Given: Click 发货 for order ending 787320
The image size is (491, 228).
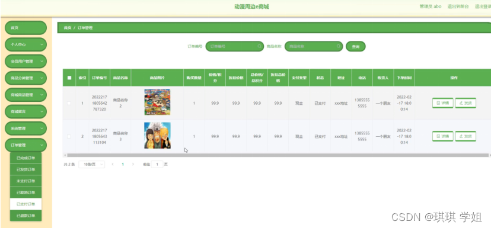Looking at the screenshot, I should pyautogui.click(x=466, y=103).
